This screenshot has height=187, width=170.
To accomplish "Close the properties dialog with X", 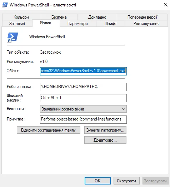I will tap(166, 5).
